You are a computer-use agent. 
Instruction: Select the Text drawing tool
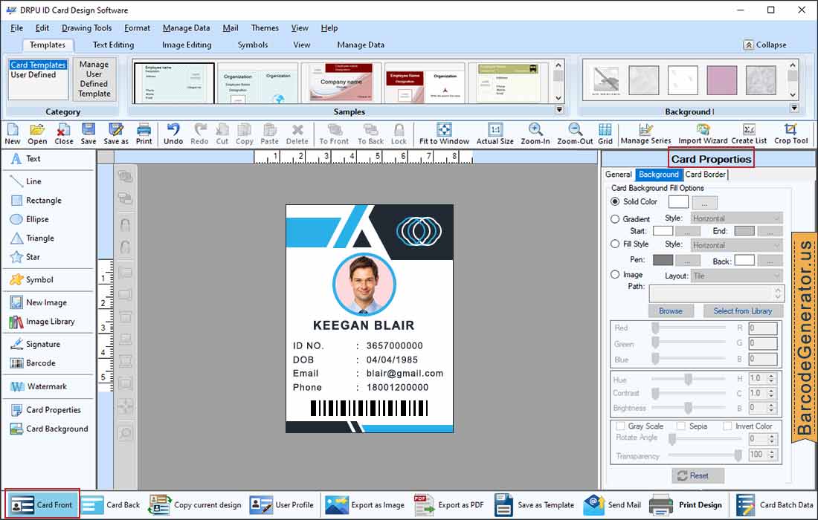click(25, 159)
